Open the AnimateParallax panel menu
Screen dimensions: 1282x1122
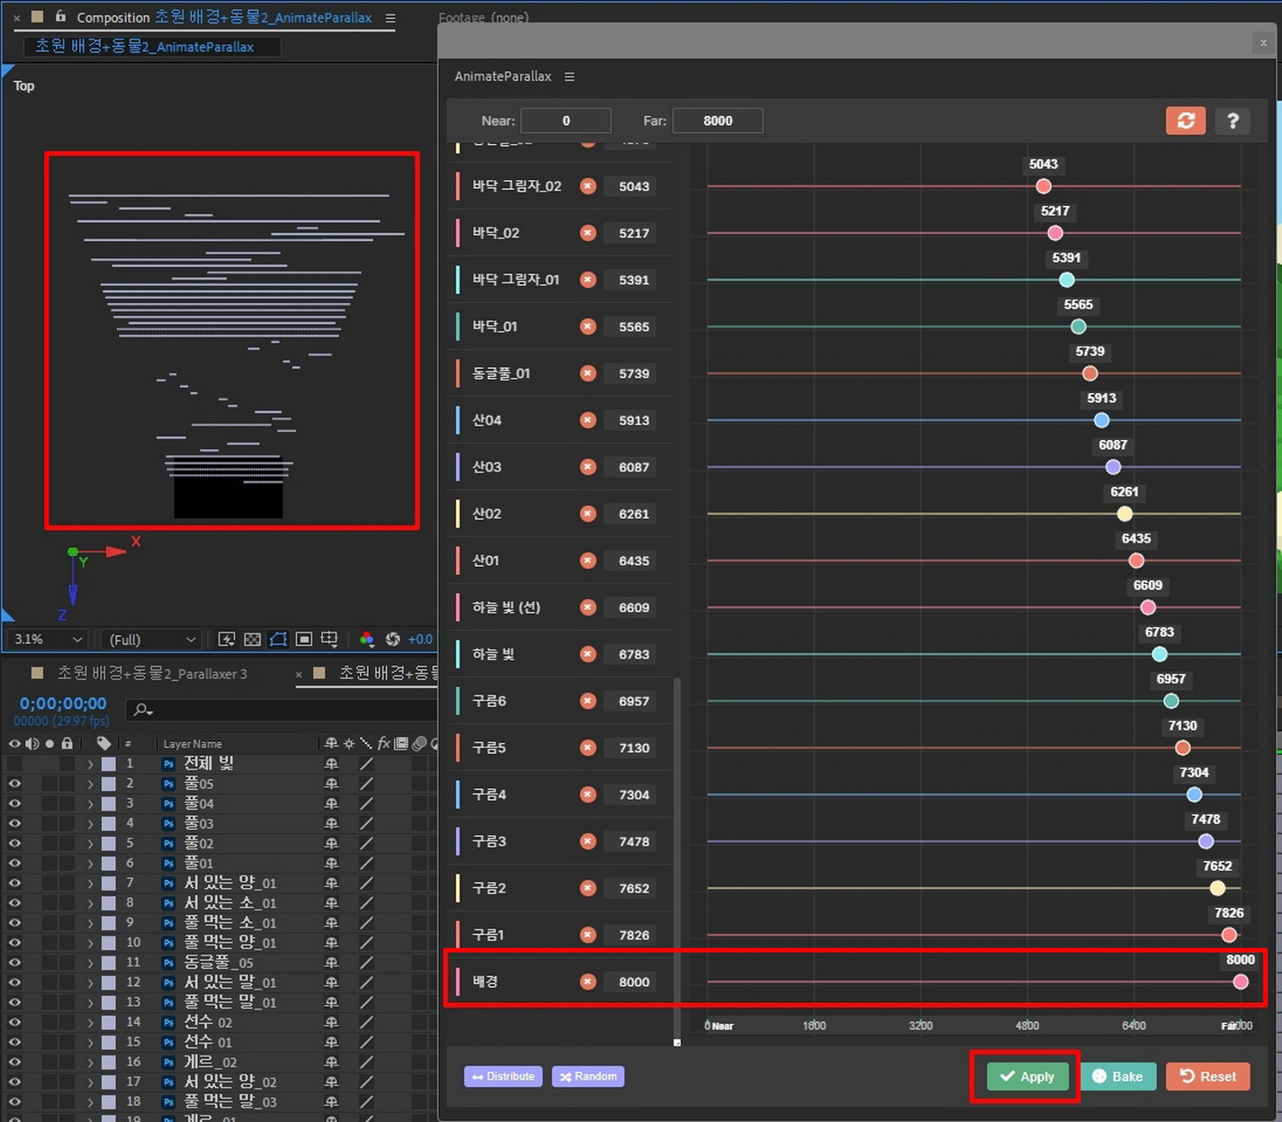pyautogui.click(x=569, y=76)
